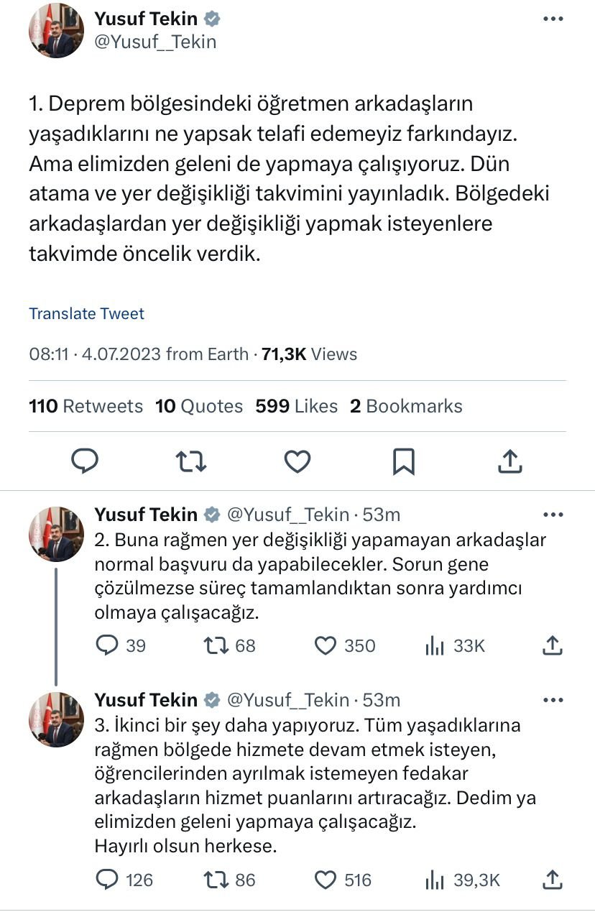Viewport: 595px width, 912px height.
Task: Like the main tweet using the heart icon
Action: pyautogui.click(x=297, y=461)
